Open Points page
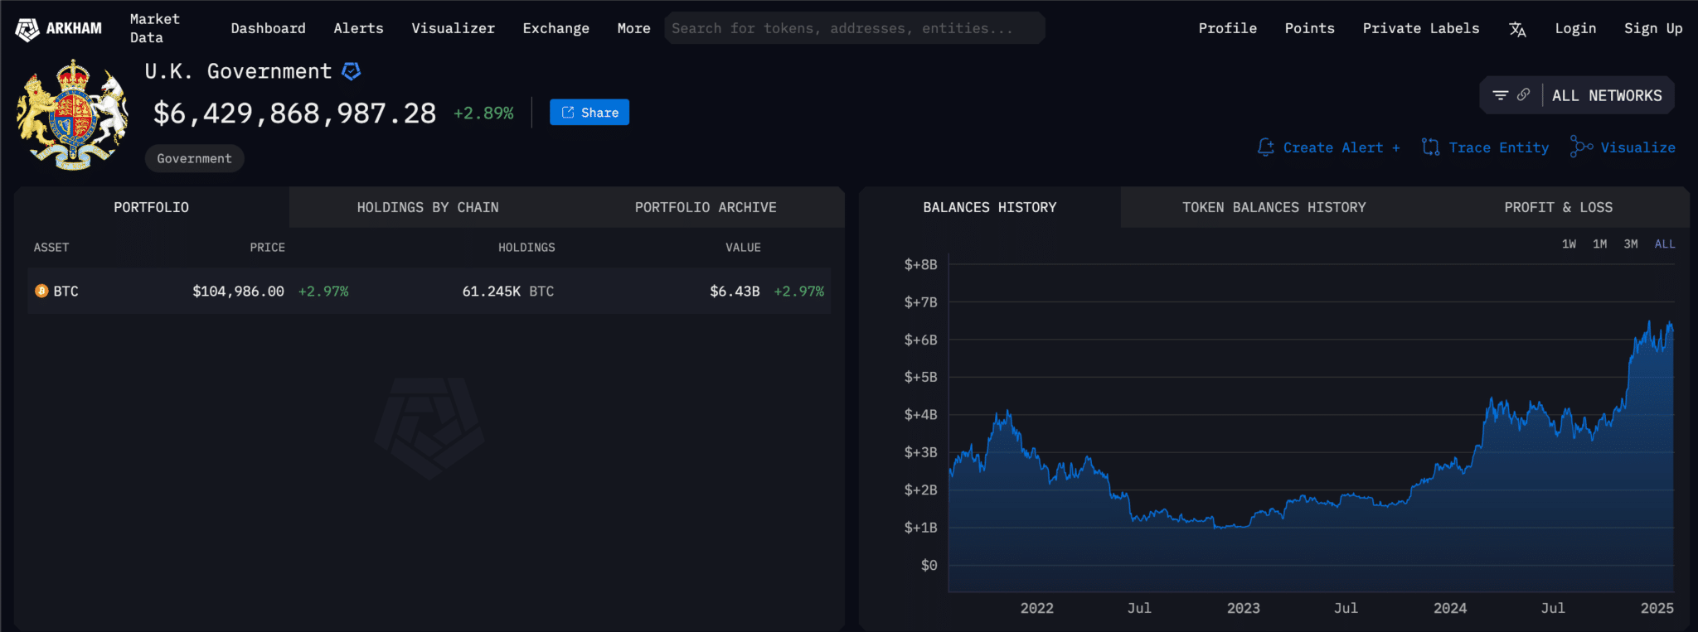 pos(1309,28)
